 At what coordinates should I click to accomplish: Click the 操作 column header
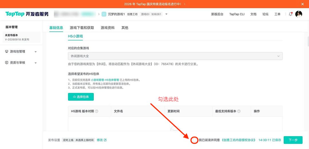tap(257, 111)
